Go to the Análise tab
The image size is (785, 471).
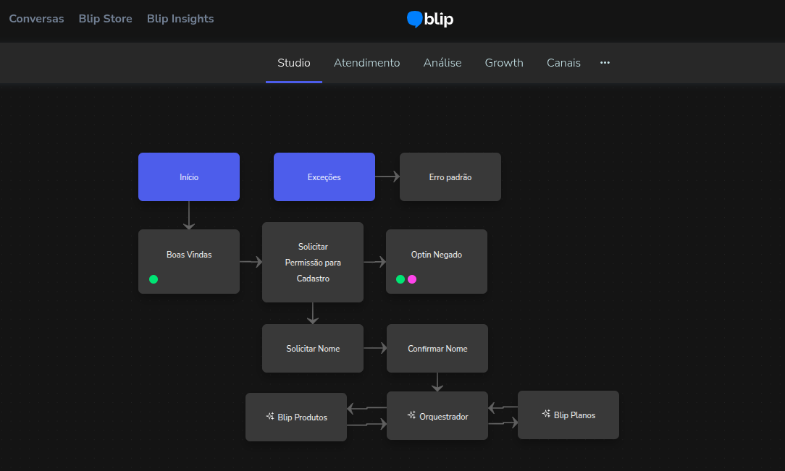442,63
